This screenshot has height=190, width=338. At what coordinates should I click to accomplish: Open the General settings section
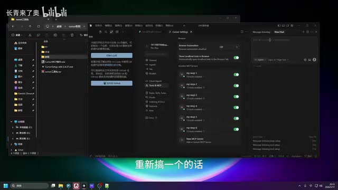tap(153, 60)
